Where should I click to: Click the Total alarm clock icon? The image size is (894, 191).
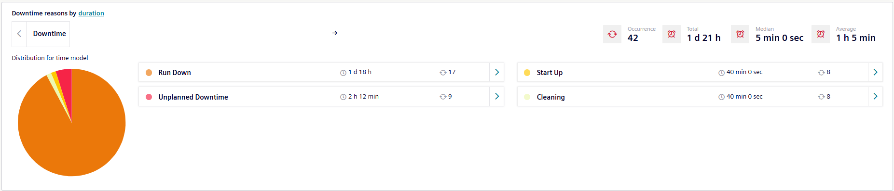click(x=672, y=34)
